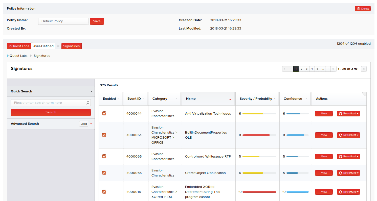Select the InQuest Labs tab

tap(19, 46)
